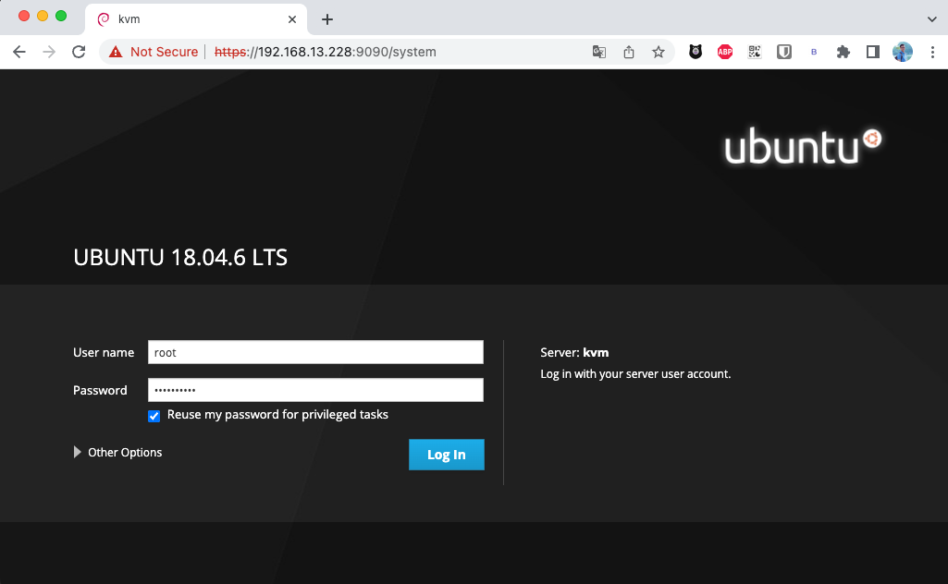Viewport: 948px width, 584px height.
Task: Click the red window close button
Action: (24, 17)
